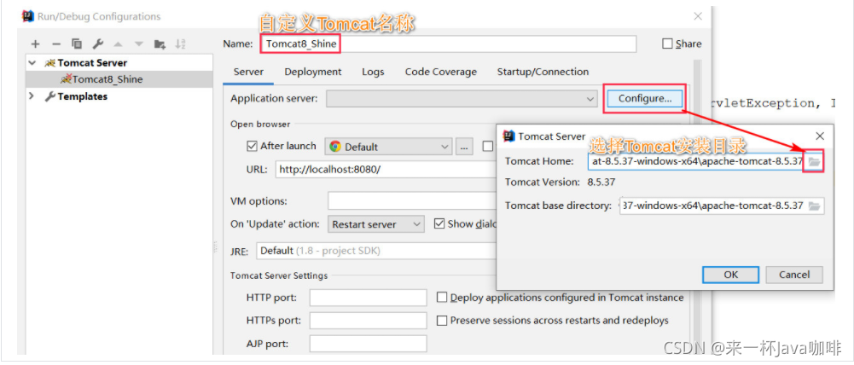Copy the configuration using the duplicate icon
The image size is (854, 365).
pyautogui.click(x=77, y=44)
